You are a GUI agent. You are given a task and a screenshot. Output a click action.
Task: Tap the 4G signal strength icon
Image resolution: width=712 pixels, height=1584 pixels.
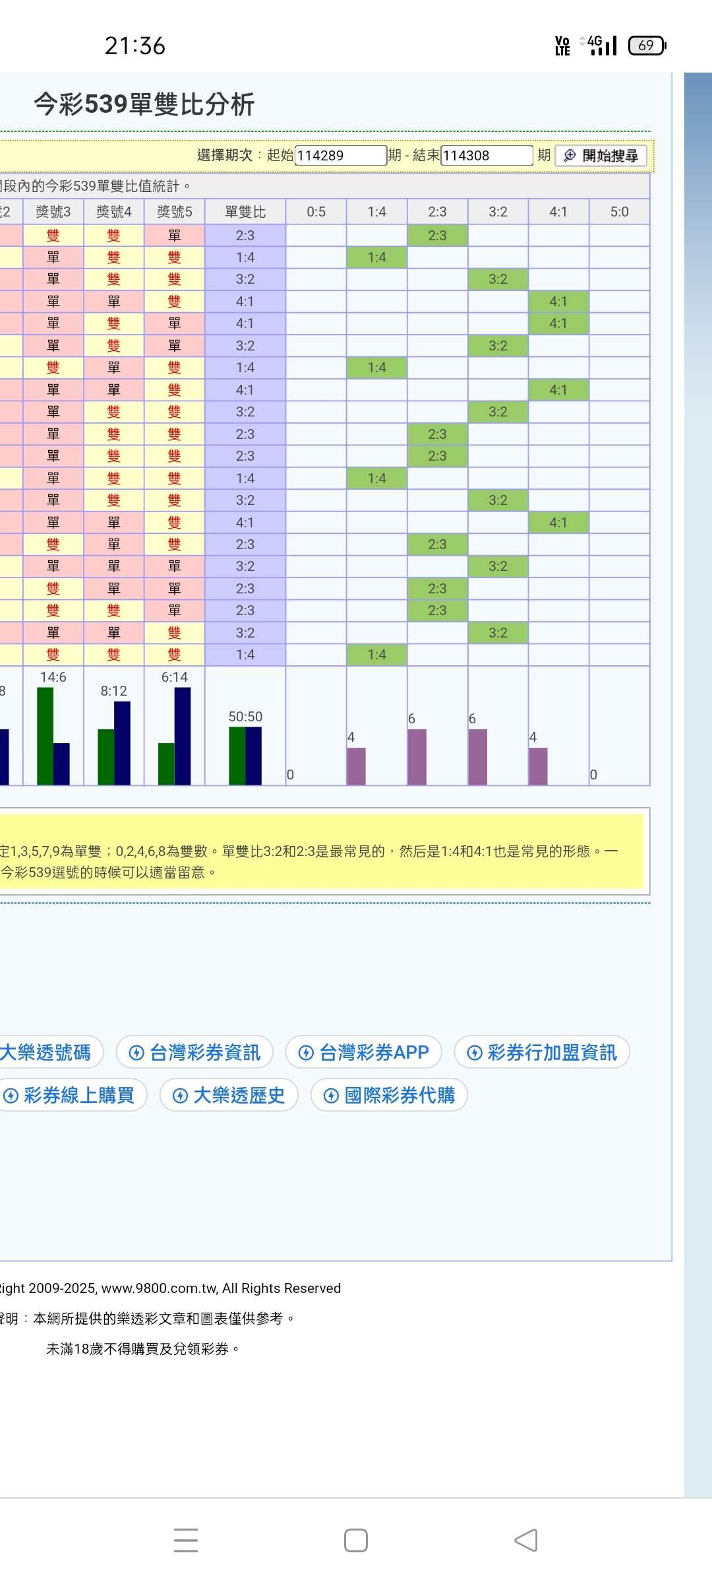coord(601,46)
